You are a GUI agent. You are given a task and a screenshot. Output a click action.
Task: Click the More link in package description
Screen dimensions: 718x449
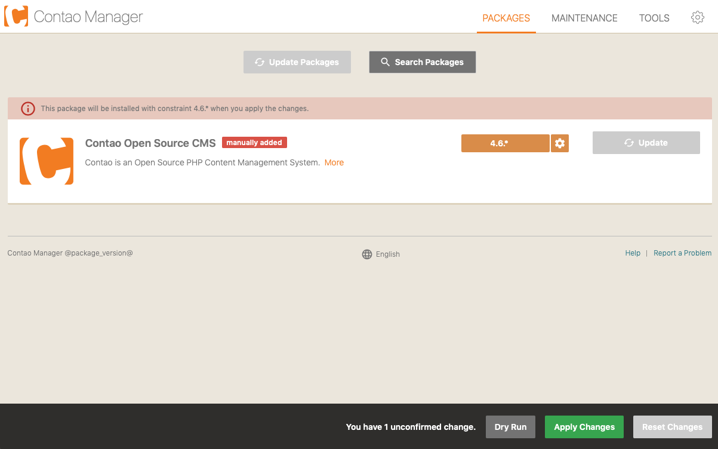point(334,162)
